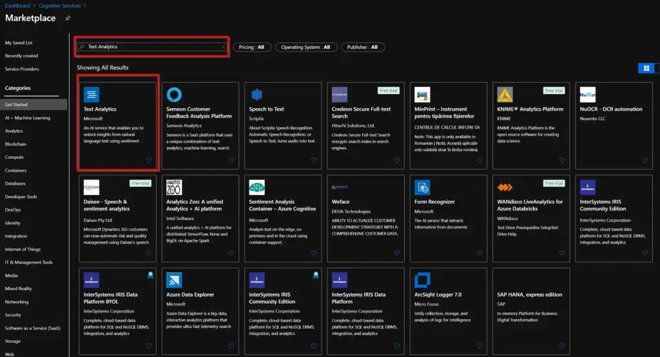Screen dimensions: 660x357
Task: Click the Form Recognizer icon
Action: click(422, 187)
